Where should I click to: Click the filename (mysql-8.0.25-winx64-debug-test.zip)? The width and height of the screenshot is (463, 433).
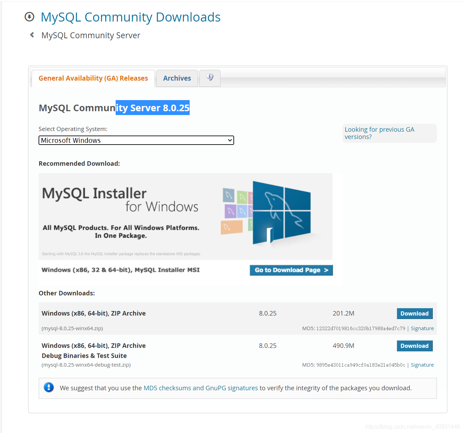(x=86, y=365)
